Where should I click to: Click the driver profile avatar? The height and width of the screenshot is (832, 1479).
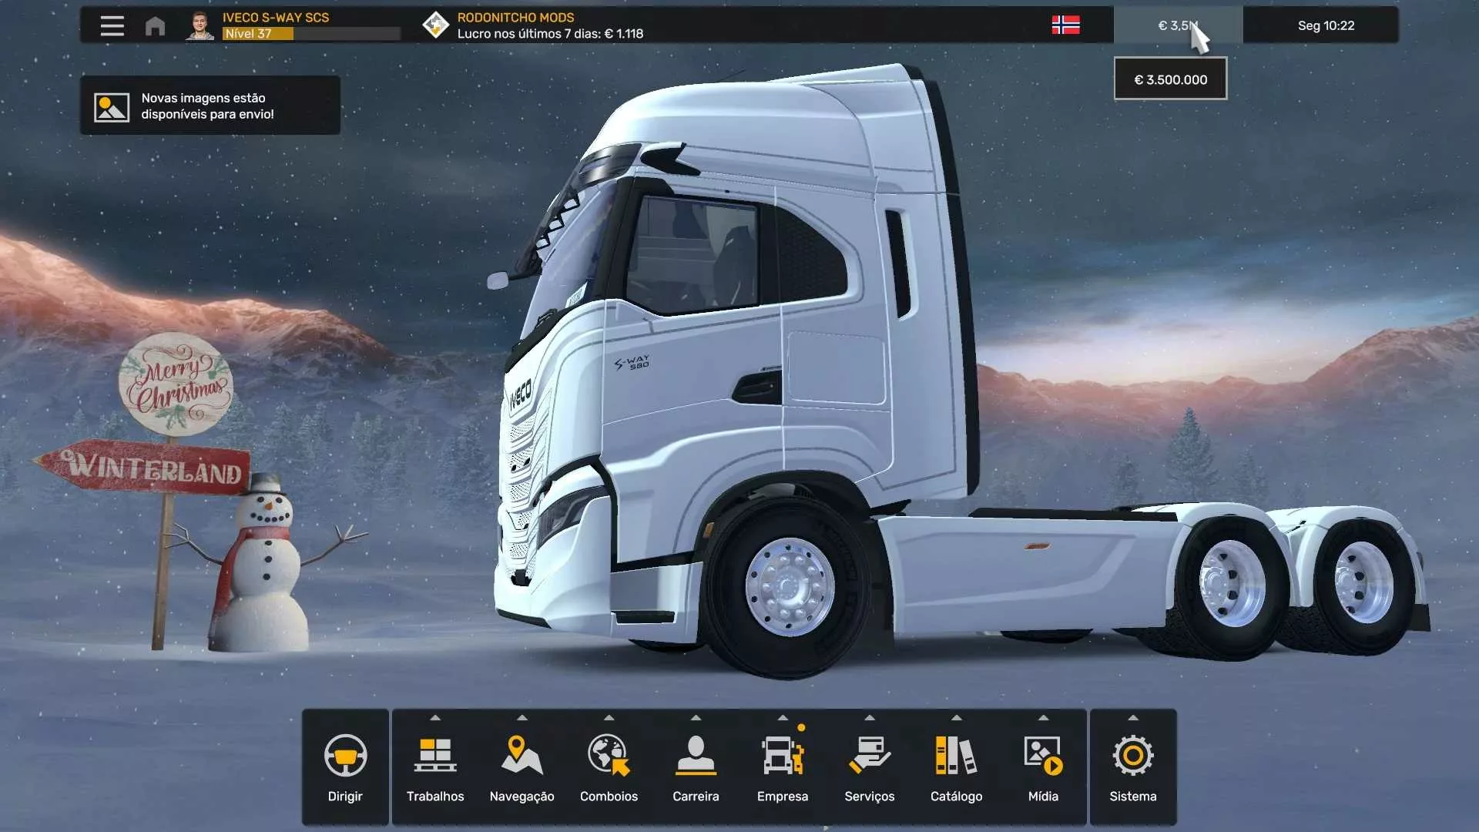200,25
